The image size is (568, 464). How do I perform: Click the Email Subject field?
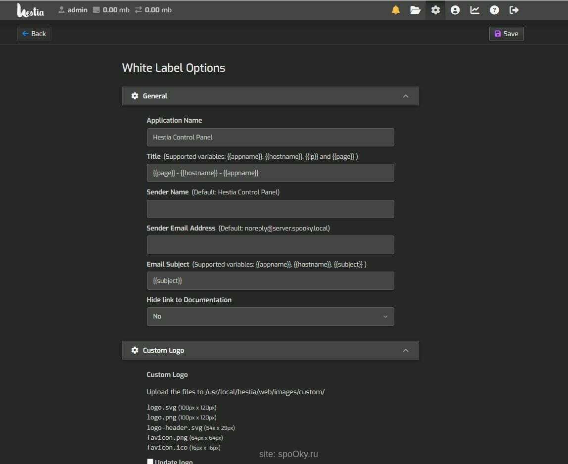(x=270, y=280)
